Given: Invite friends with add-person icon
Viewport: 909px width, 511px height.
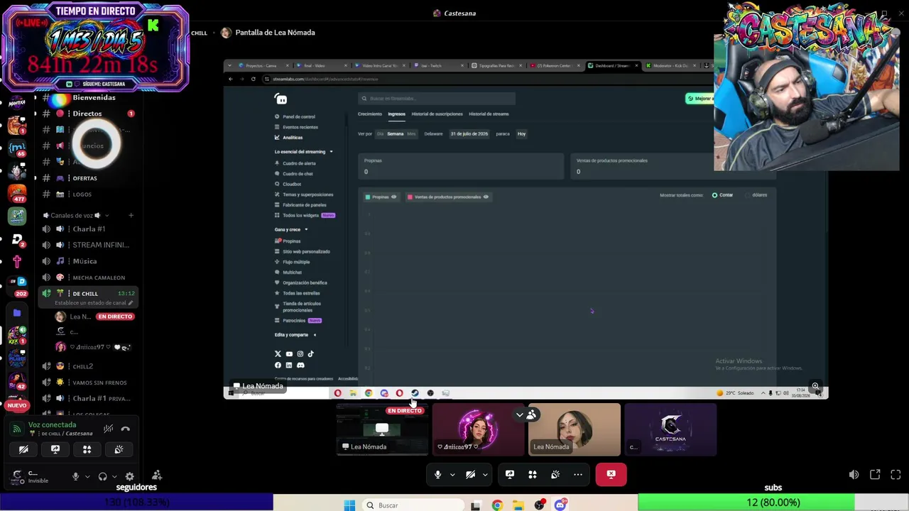Looking at the screenshot, I should tap(157, 476).
